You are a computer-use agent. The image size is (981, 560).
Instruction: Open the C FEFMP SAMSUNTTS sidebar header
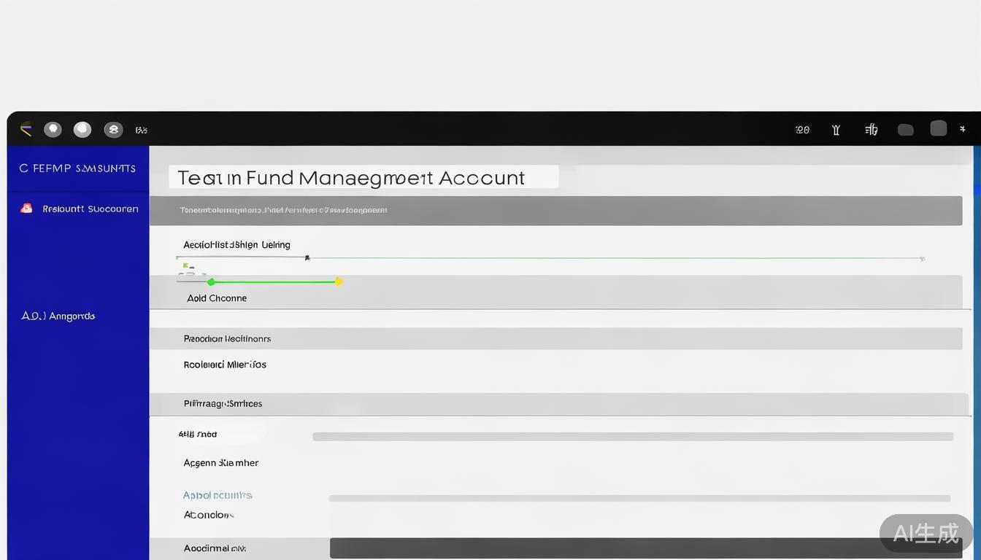[x=77, y=168]
